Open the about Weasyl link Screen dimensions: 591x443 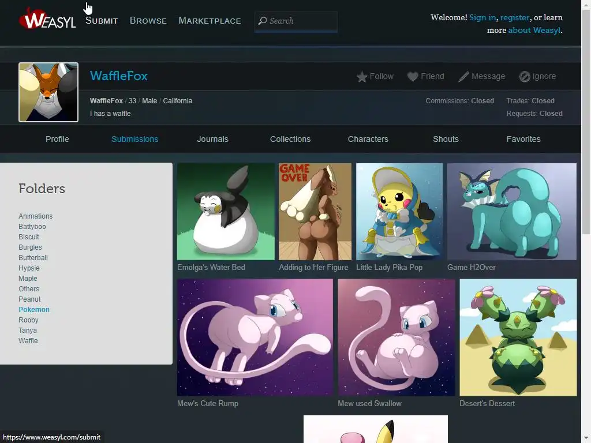pyautogui.click(x=534, y=30)
